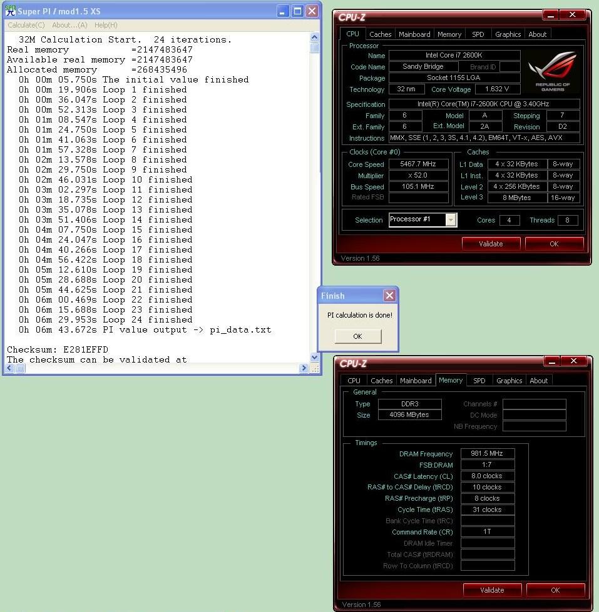Minimize the Super PI window
Viewport: 599px width, 612px height.
[282, 11]
